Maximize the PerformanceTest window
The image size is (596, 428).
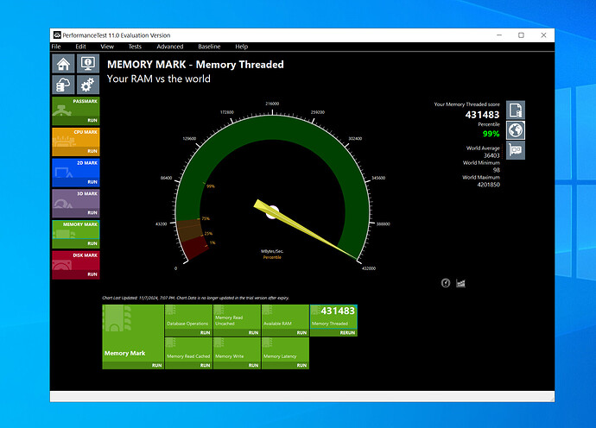[521, 35]
